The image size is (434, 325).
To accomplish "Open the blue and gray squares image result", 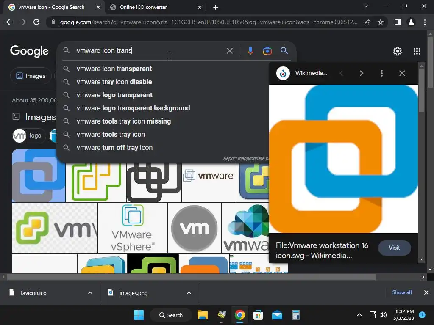I will point(39,176).
